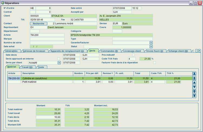Select the Devis tab

[92, 51]
